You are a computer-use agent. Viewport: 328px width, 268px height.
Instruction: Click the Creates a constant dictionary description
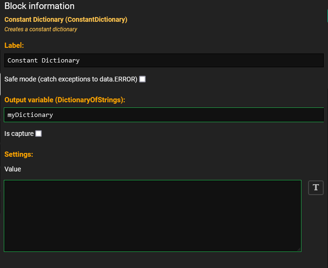coord(41,29)
